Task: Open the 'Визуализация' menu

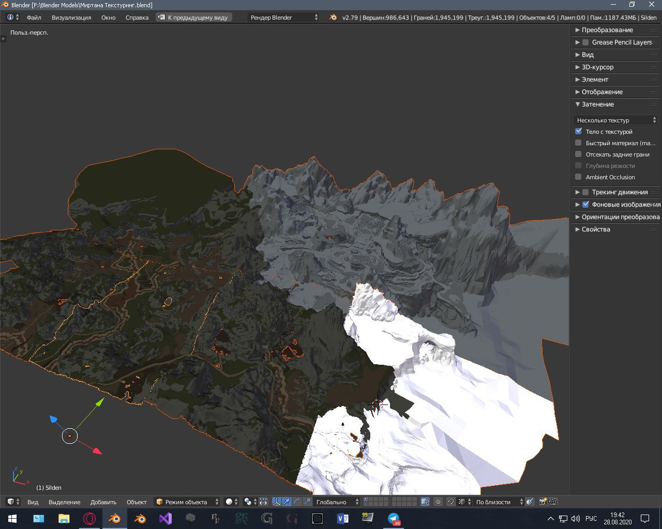Action: (x=71, y=17)
